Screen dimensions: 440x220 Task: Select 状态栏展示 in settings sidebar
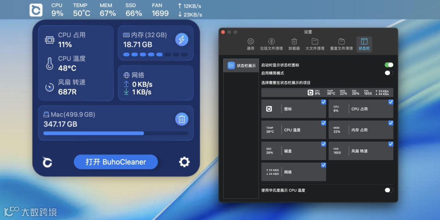click(x=241, y=66)
